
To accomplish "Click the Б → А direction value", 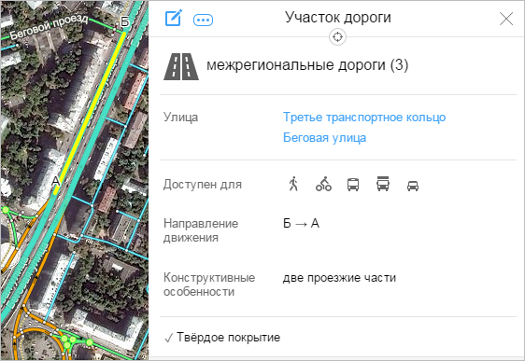I will 301,223.
